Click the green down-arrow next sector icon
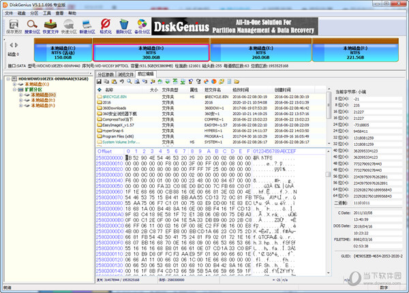The height and width of the screenshot is (293, 409). tap(168, 82)
